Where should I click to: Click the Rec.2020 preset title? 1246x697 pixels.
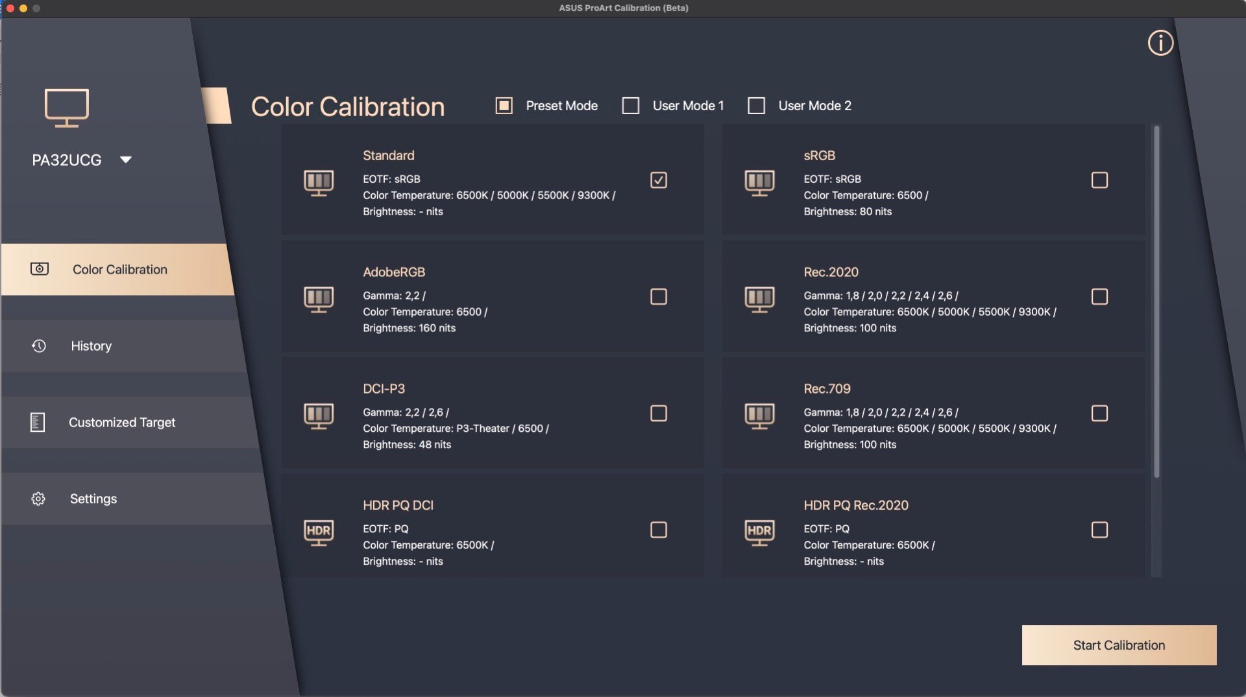coord(831,272)
